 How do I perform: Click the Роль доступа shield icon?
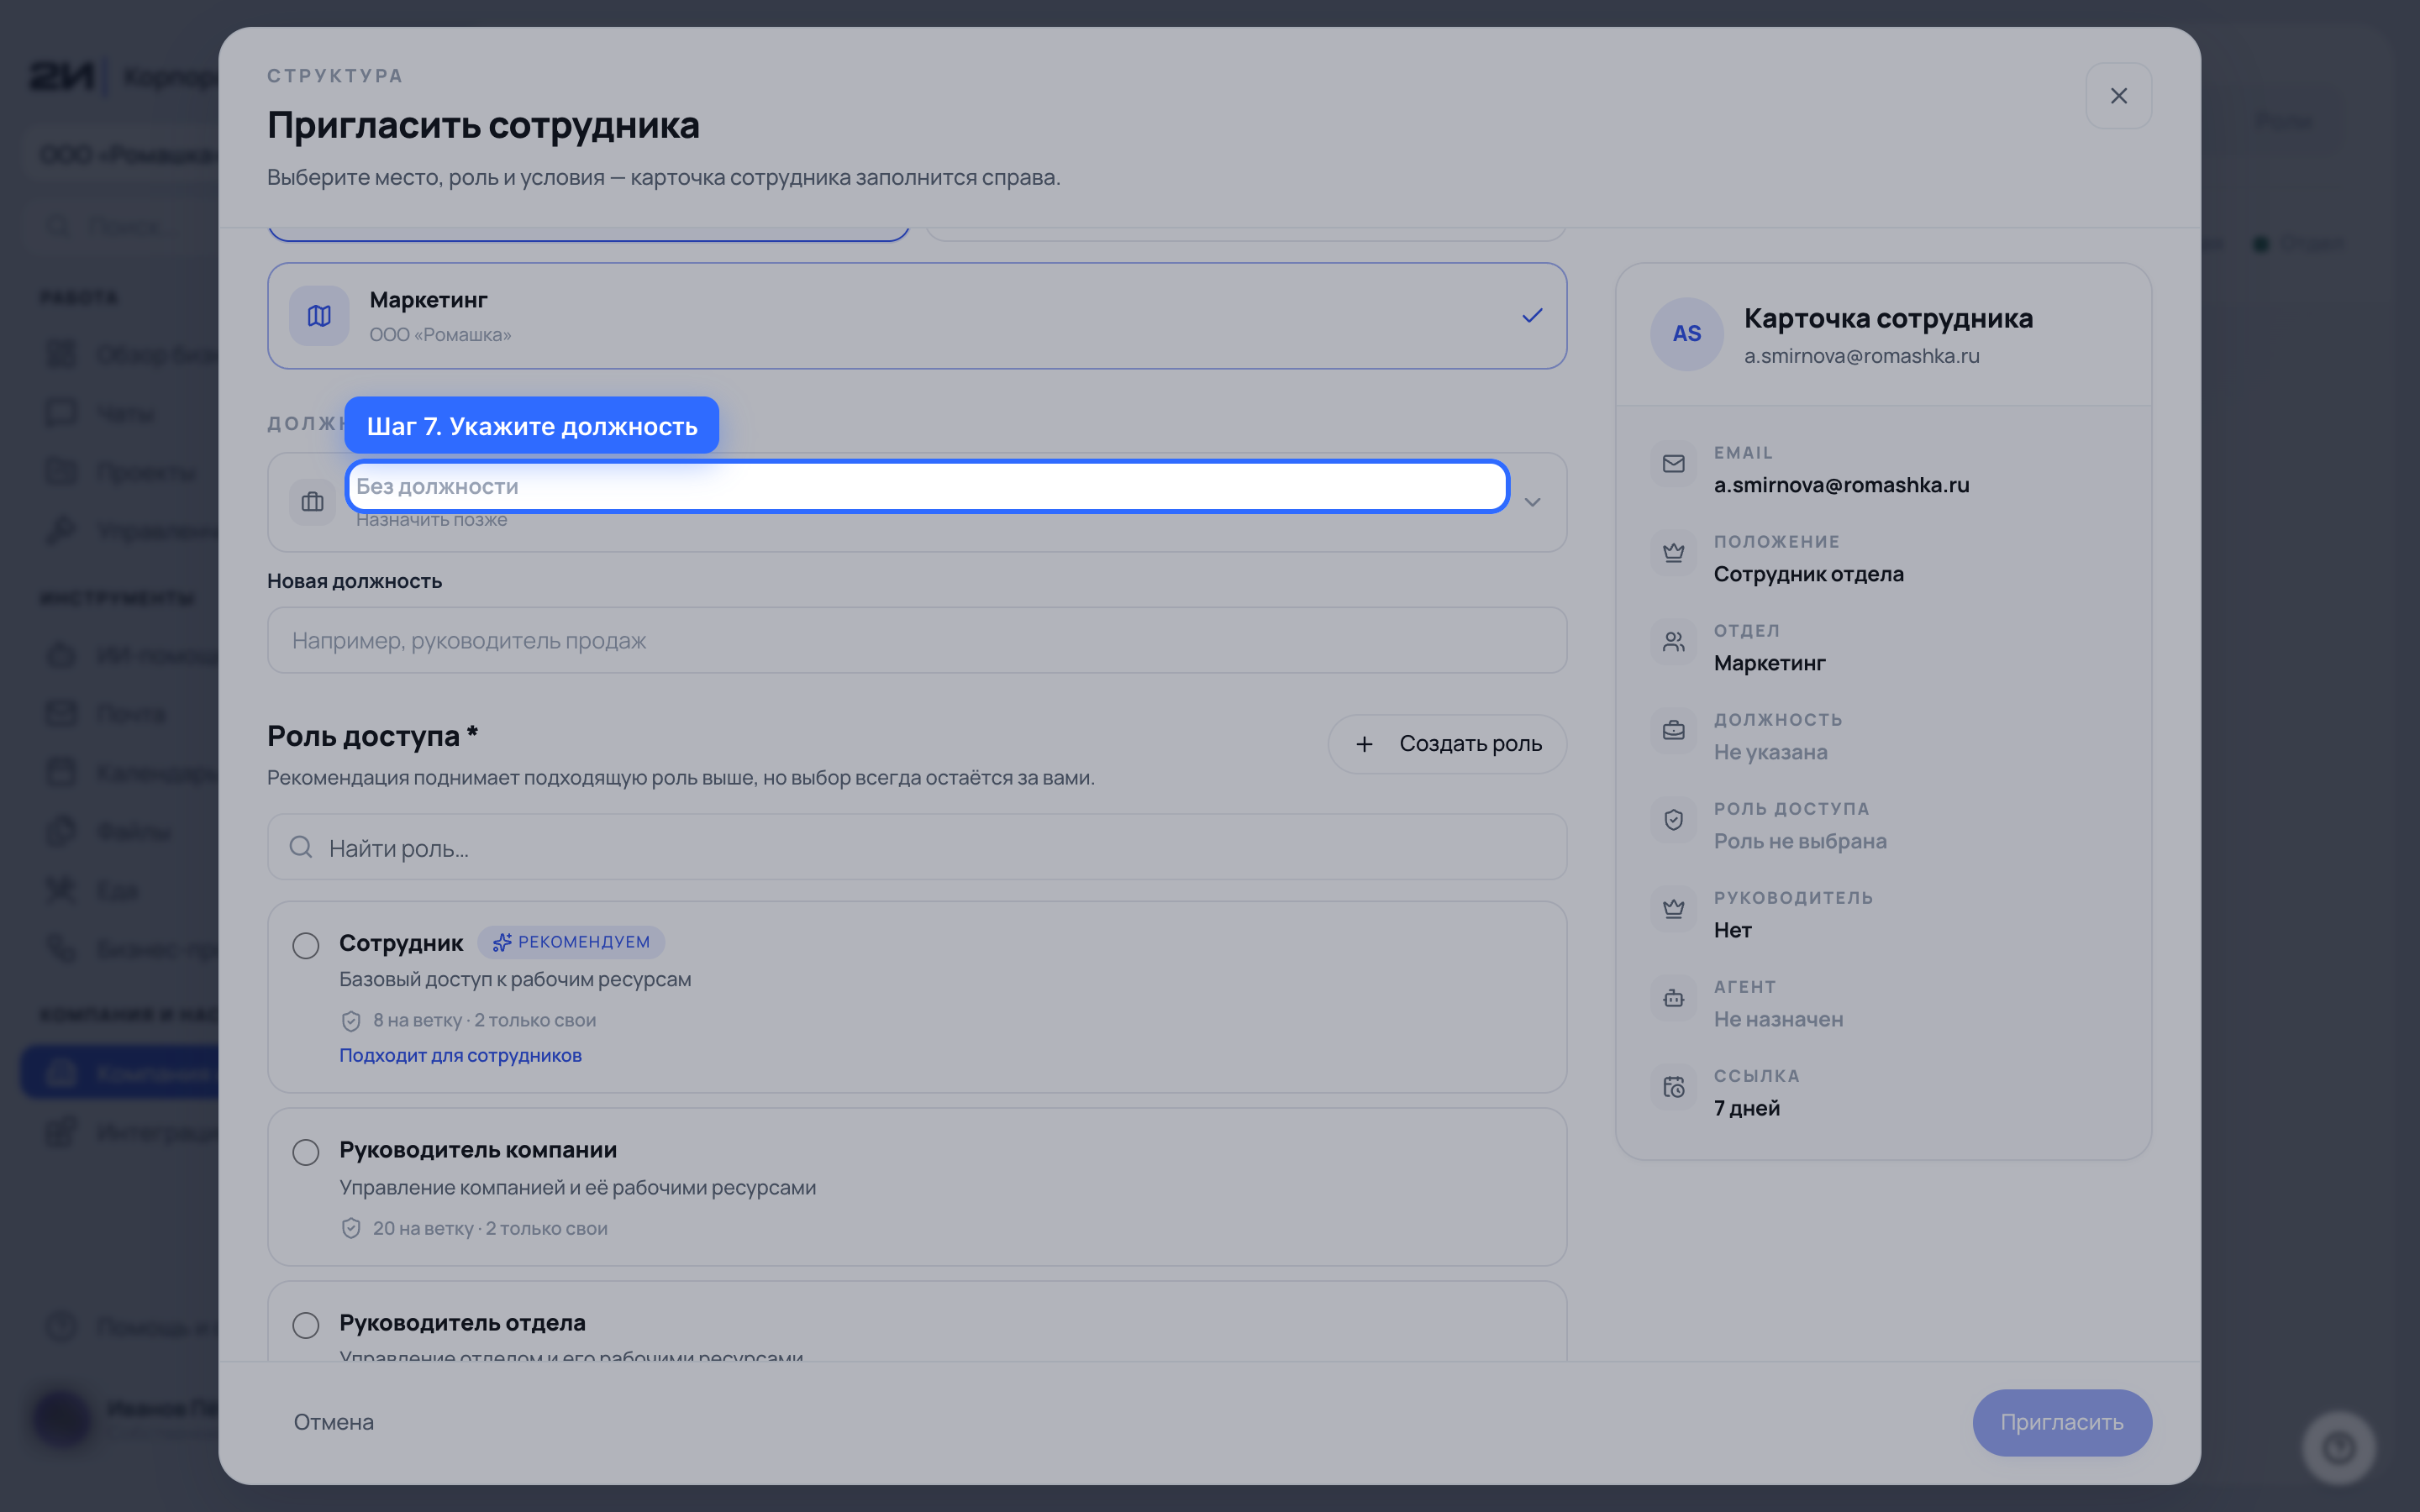(x=1673, y=820)
